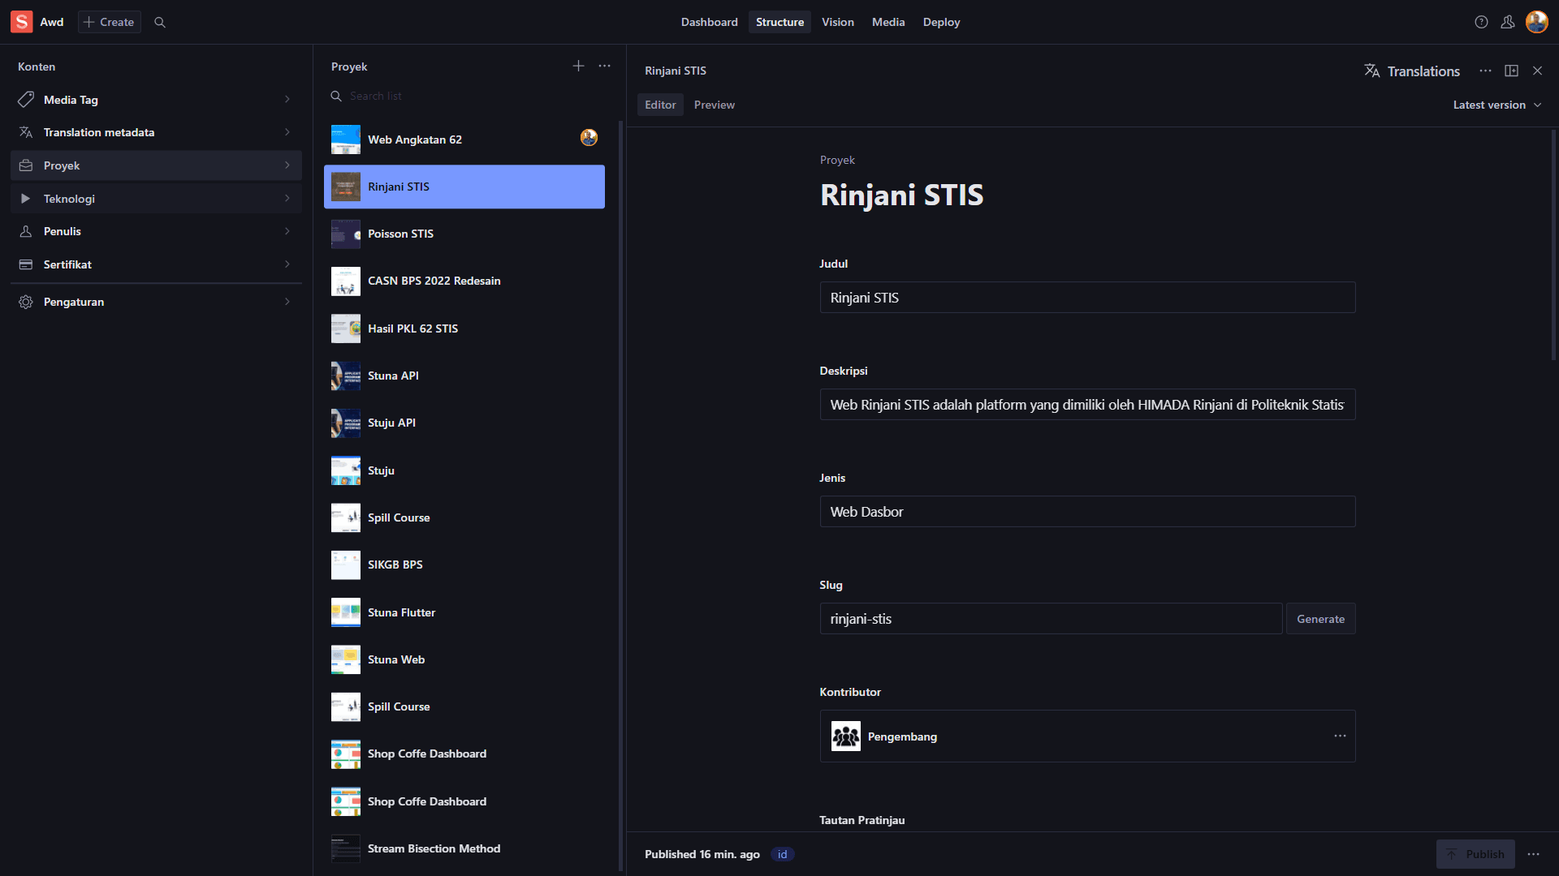Click the Search list field
This screenshot has width=1559, height=876.
click(471, 96)
